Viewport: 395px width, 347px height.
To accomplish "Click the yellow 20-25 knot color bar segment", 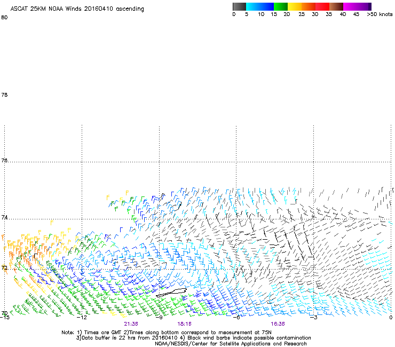I will coord(295,6).
